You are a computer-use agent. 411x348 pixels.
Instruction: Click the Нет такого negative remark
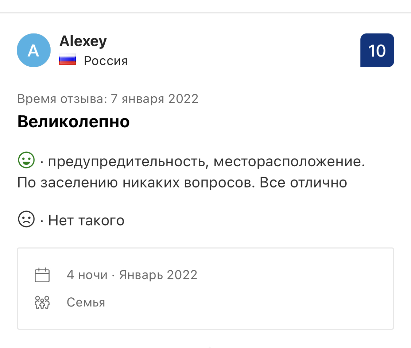pyautogui.click(x=86, y=220)
